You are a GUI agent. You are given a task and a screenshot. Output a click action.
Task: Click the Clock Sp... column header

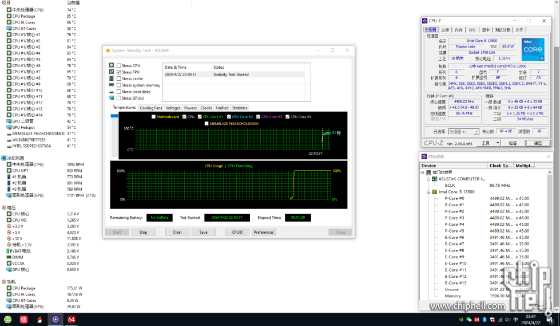click(501, 166)
